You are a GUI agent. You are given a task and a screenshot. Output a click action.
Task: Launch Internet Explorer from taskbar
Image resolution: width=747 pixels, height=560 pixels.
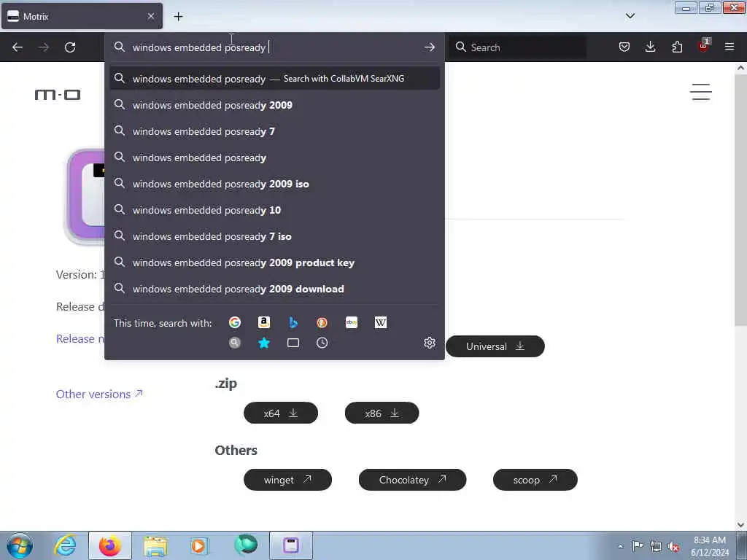click(65, 545)
